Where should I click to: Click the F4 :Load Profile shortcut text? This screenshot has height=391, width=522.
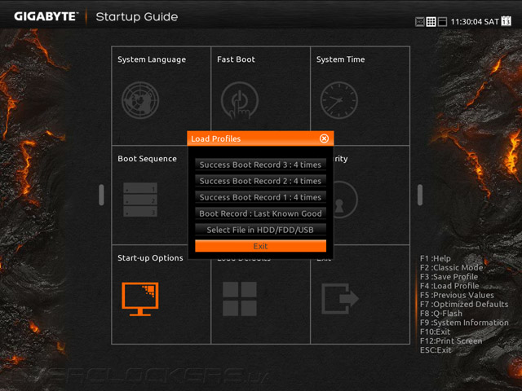[449, 286]
